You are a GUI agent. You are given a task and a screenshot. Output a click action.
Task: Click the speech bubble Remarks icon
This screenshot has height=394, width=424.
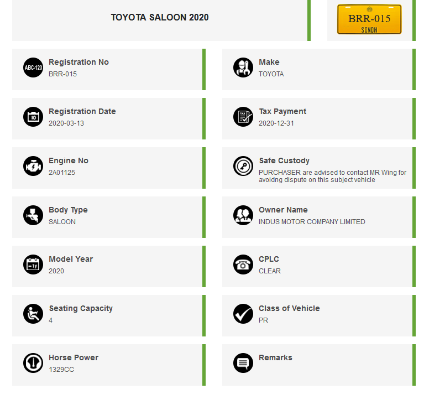[243, 363]
